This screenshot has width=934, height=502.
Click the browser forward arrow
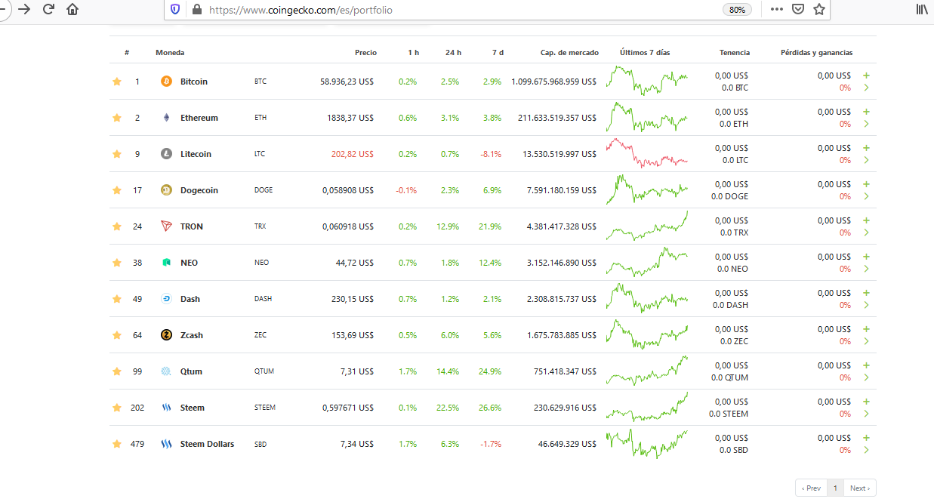point(24,10)
